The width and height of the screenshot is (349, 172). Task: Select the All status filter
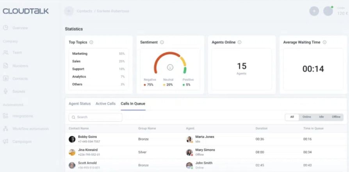pyautogui.click(x=292, y=117)
